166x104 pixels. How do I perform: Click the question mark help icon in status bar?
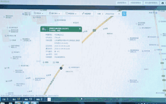[49, 99]
